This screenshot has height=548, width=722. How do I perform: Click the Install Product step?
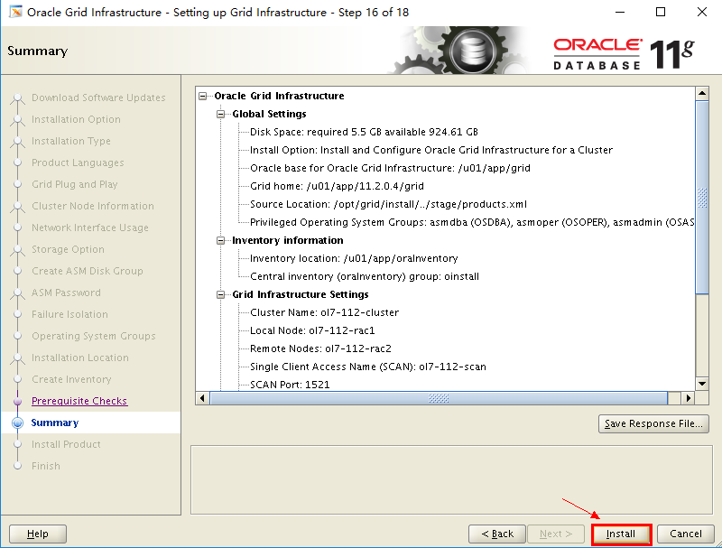pyautogui.click(x=66, y=444)
